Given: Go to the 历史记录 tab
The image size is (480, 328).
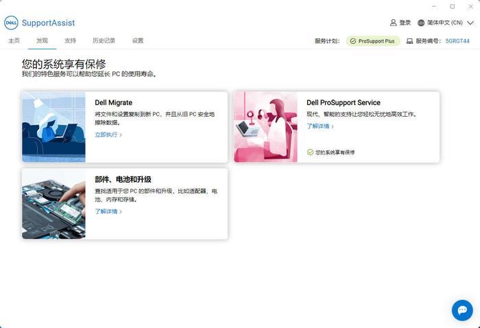Looking at the screenshot, I should click(x=104, y=40).
